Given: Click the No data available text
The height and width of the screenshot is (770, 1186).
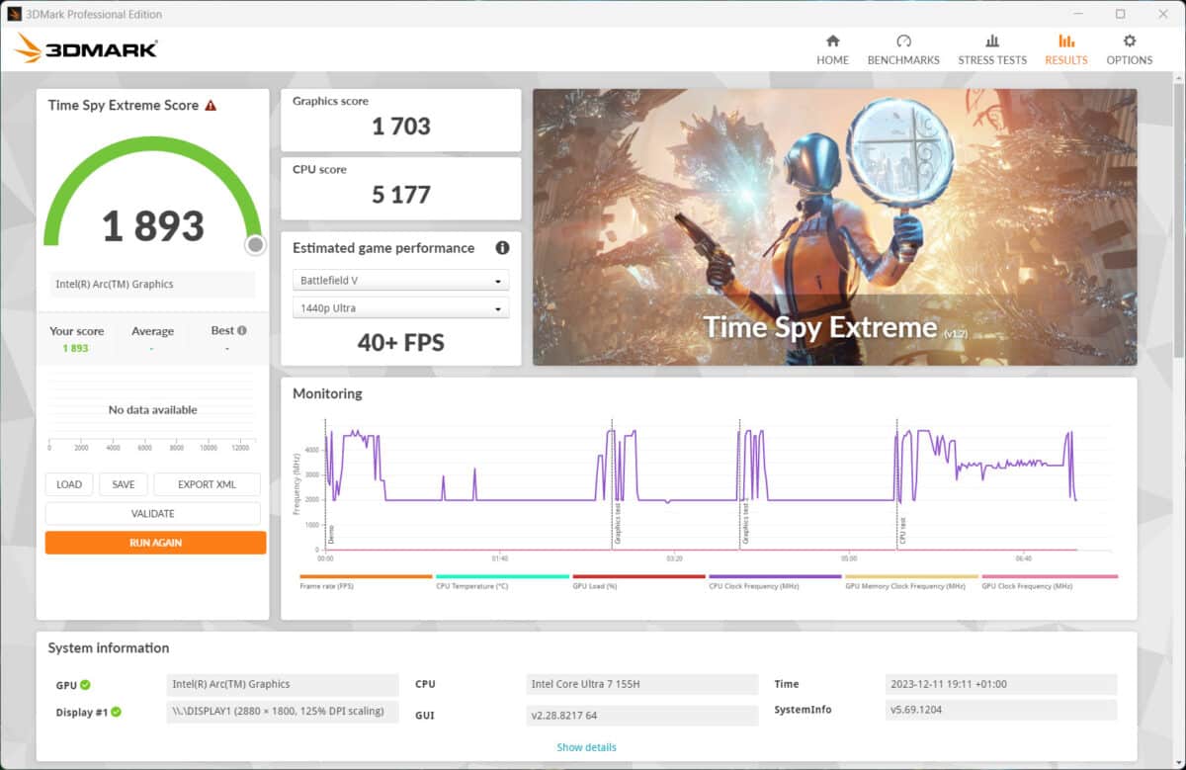Looking at the screenshot, I should (x=153, y=409).
